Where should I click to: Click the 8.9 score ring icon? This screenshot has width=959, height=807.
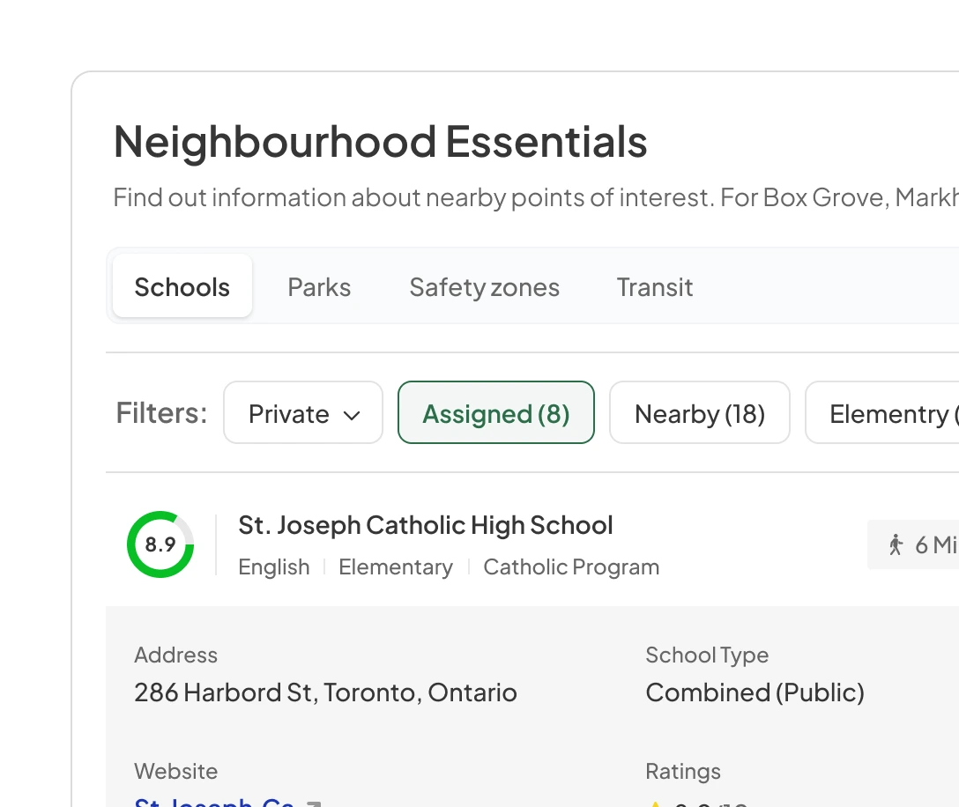[x=160, y=544]
